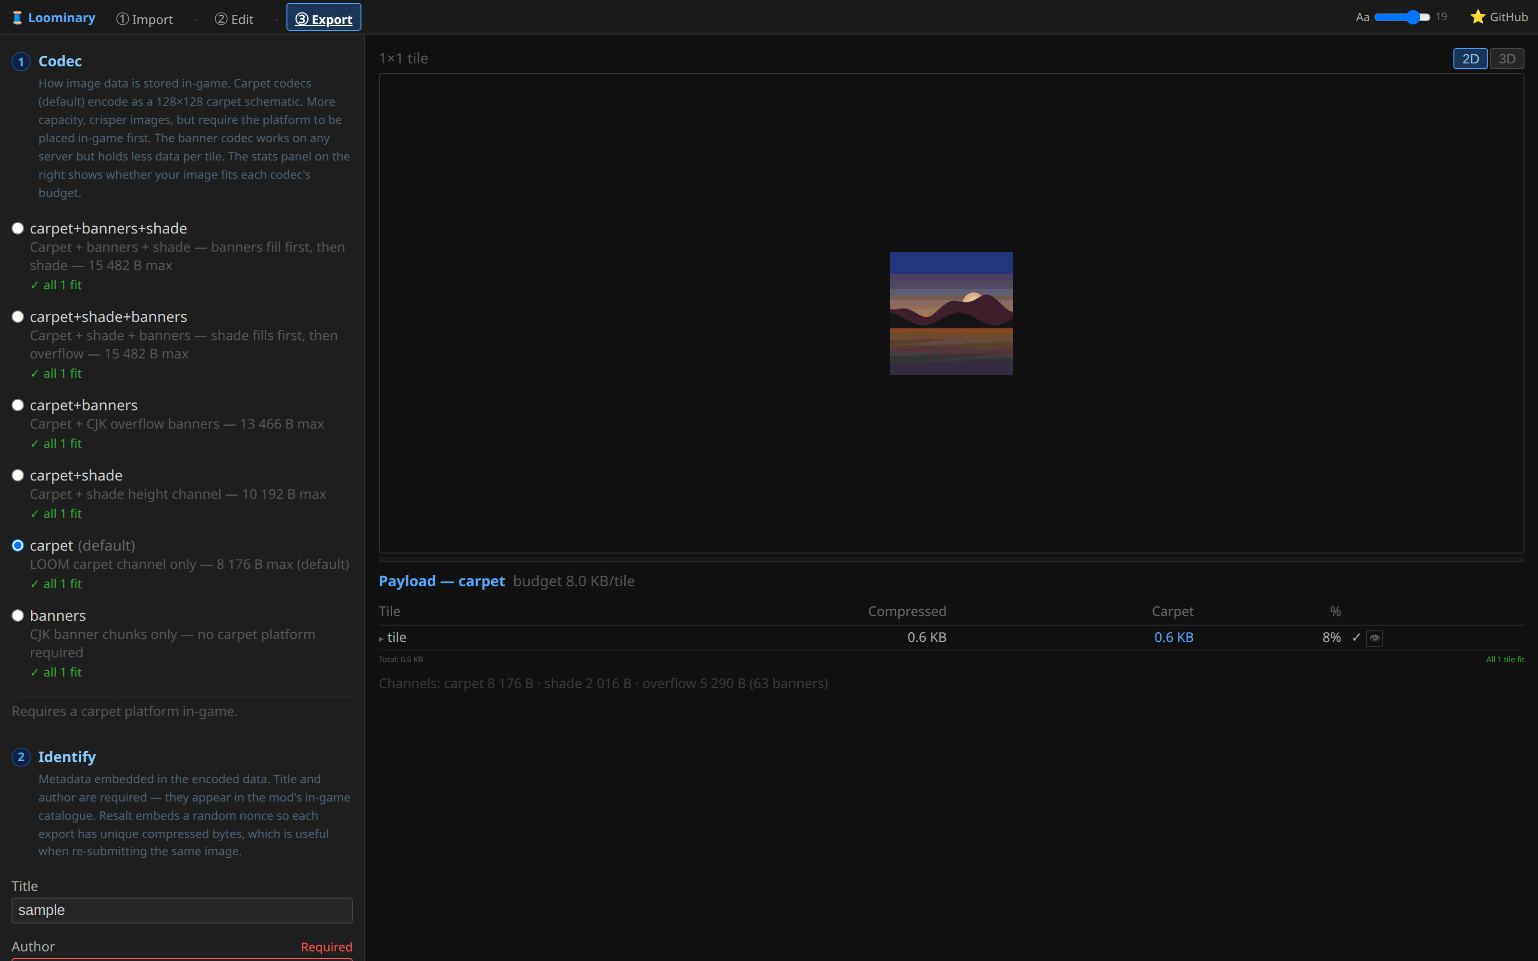
Task: Click the Identify step number badge
Action: pyautogui.click(x=21, y=757)
